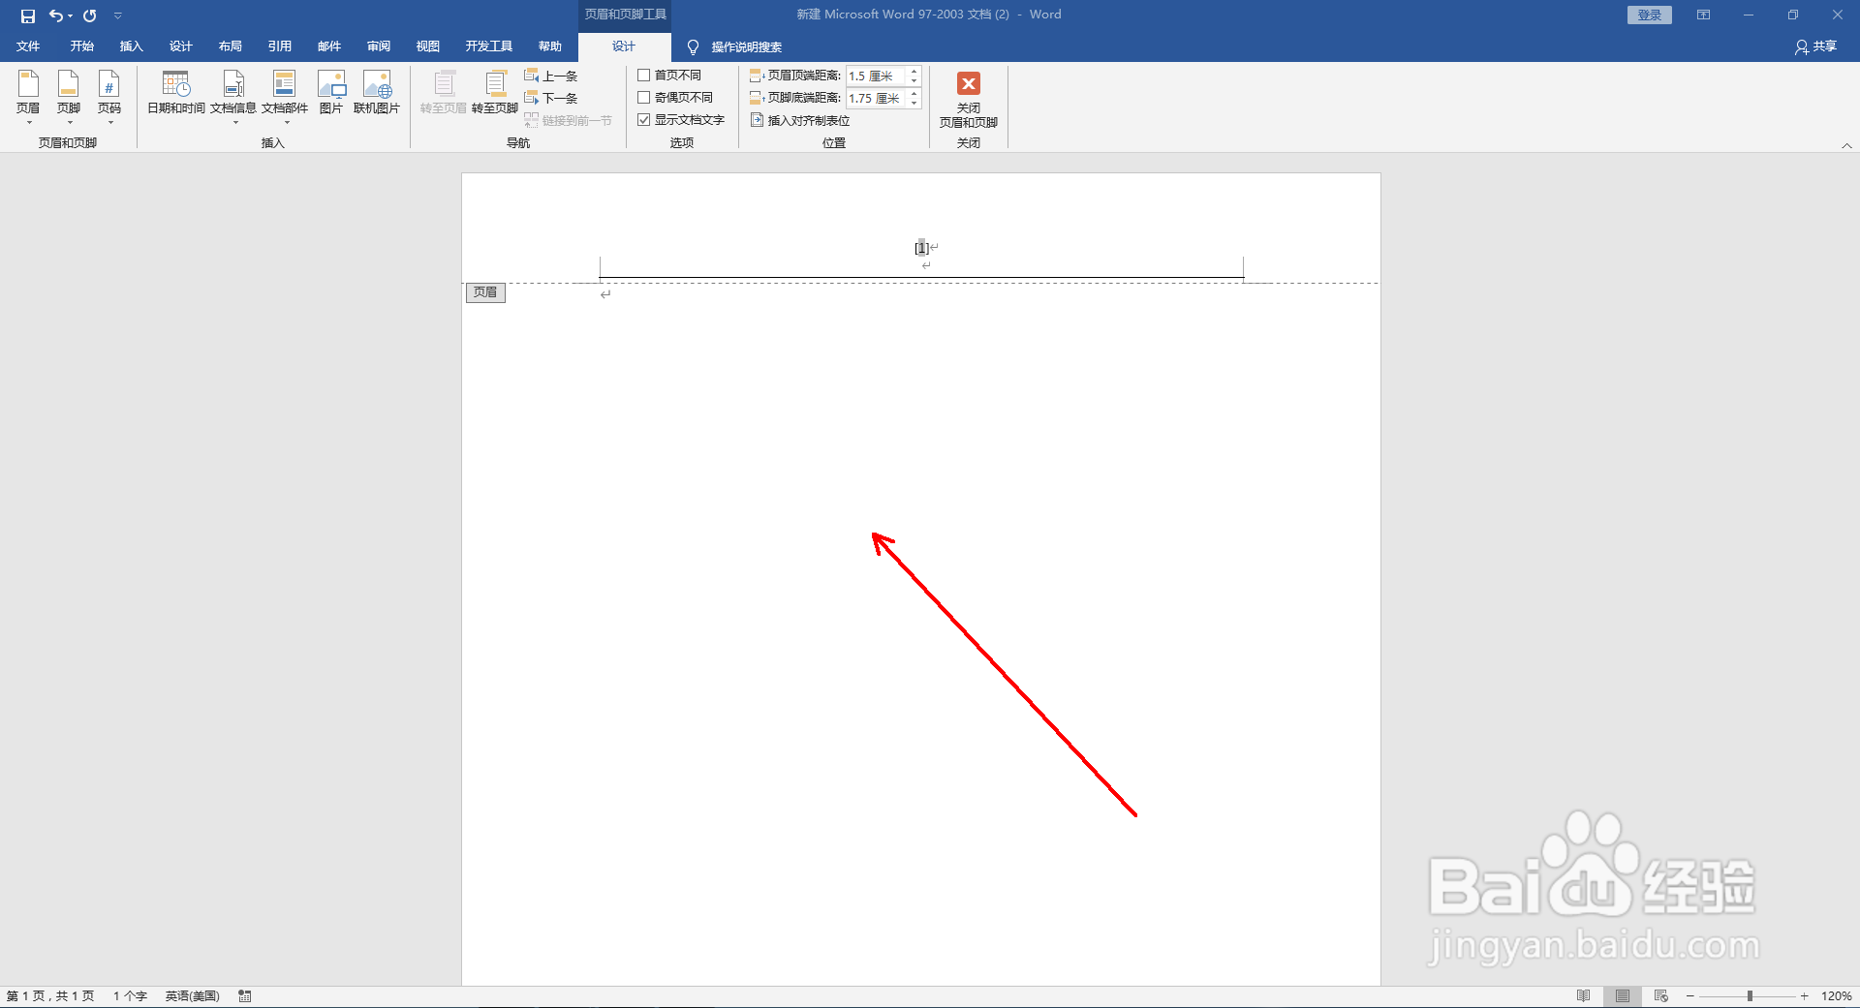Open the 视图 ribbon tab
This screenshot has height=1008, width=1860.
point(427,46)
